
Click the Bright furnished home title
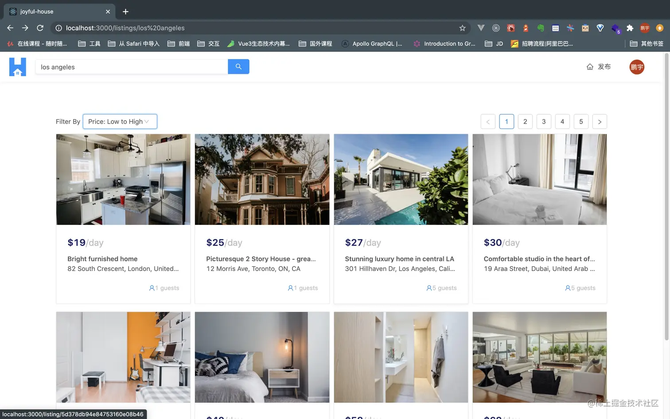[102, 259]
